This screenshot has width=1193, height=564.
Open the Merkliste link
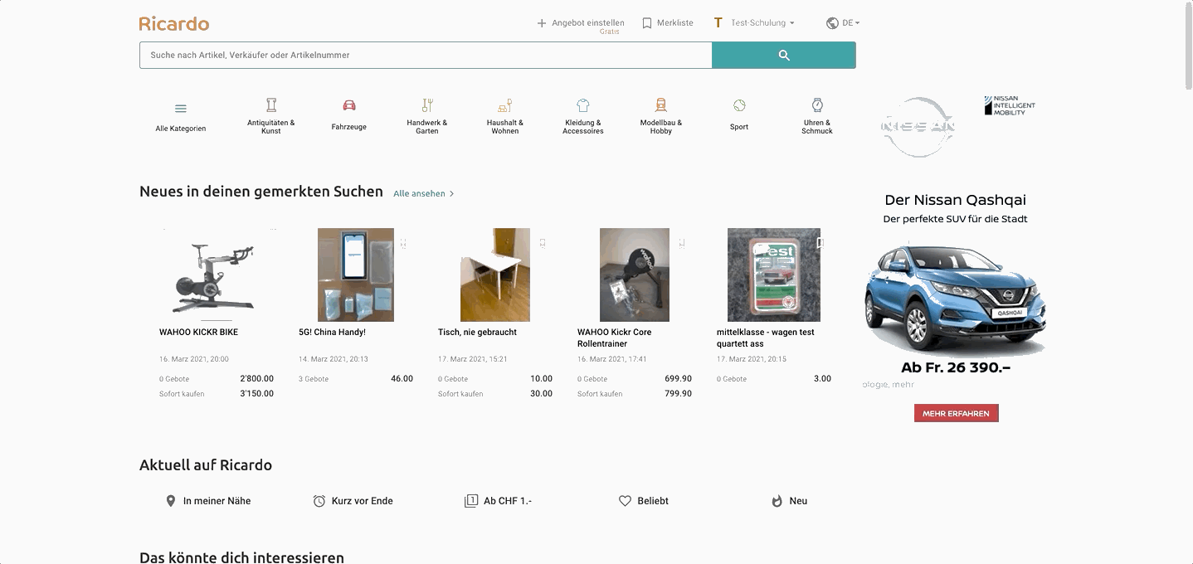(x=675, y=23)
